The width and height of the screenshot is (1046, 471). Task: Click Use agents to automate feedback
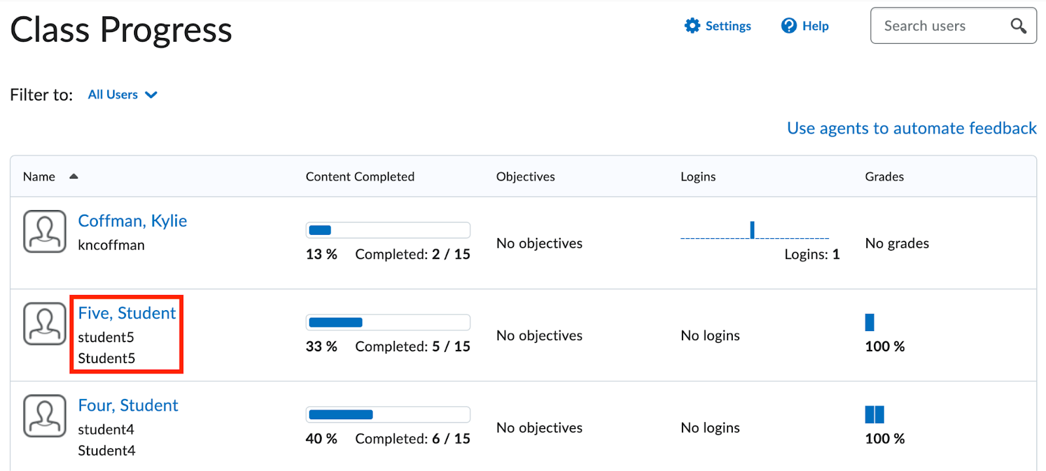[x=911, y=128]
